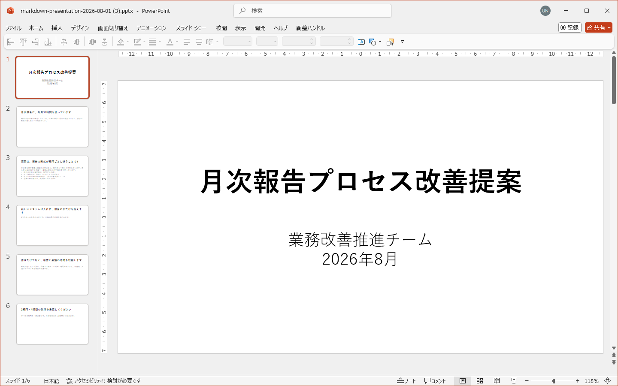Click the Align Right objects icon

coord(36,42)
